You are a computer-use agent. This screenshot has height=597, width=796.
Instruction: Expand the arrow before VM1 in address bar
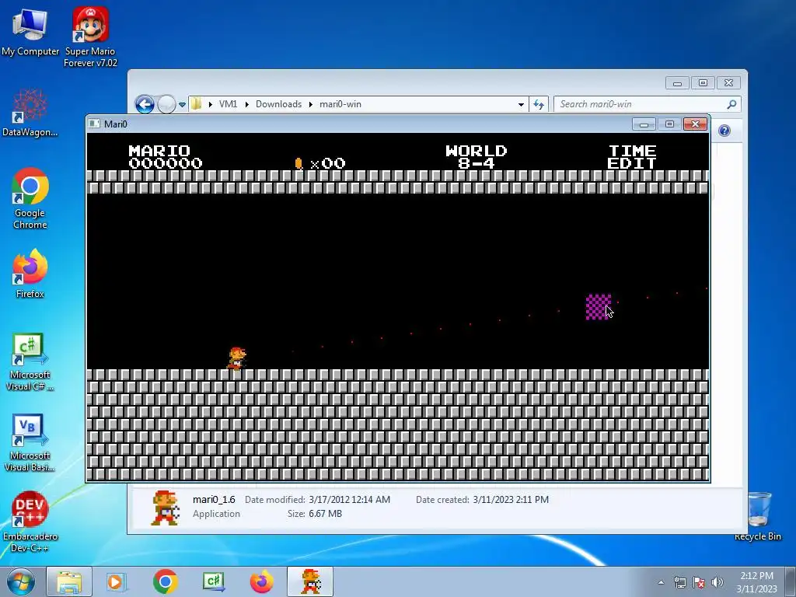210,104
